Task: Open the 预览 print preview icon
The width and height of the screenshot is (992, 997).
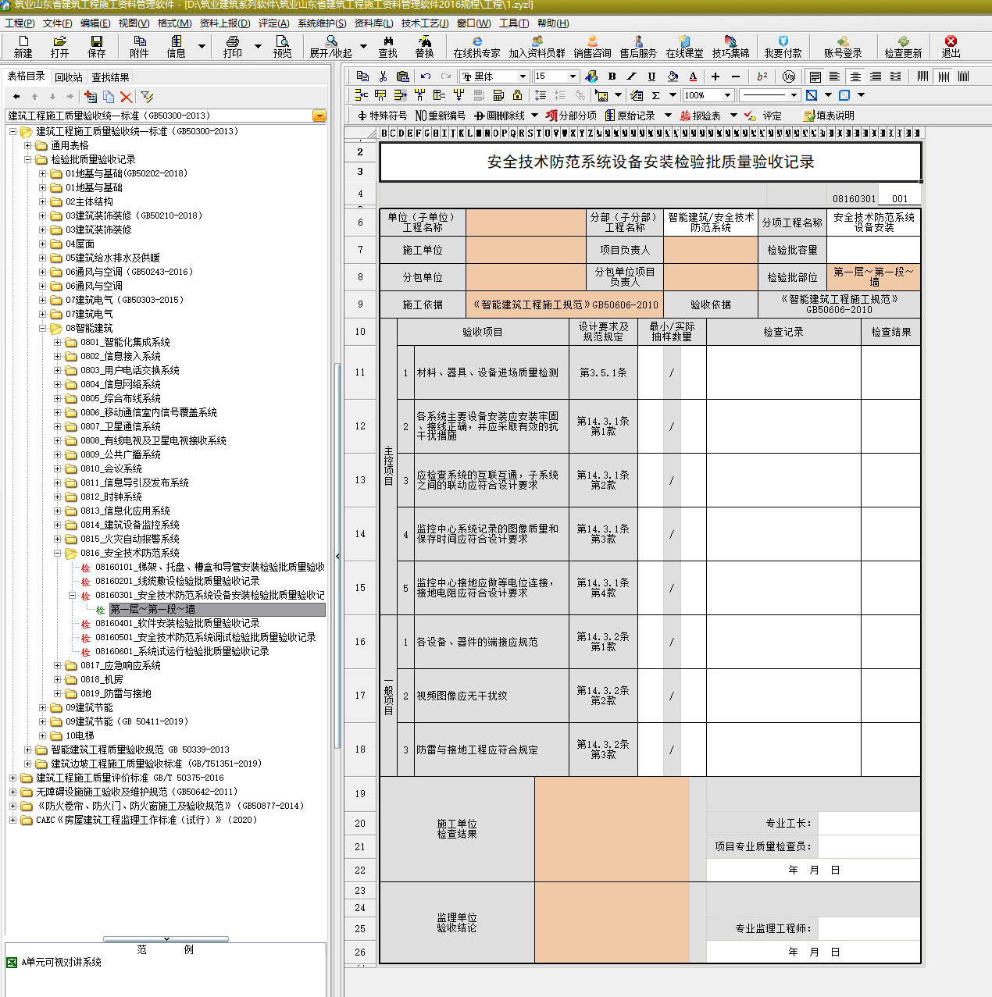Action: (x=282, y=46)
